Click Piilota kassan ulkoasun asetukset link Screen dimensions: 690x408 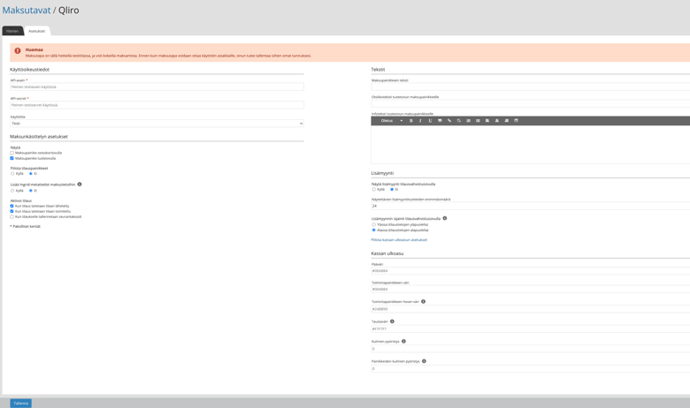(x=399, y=240)
